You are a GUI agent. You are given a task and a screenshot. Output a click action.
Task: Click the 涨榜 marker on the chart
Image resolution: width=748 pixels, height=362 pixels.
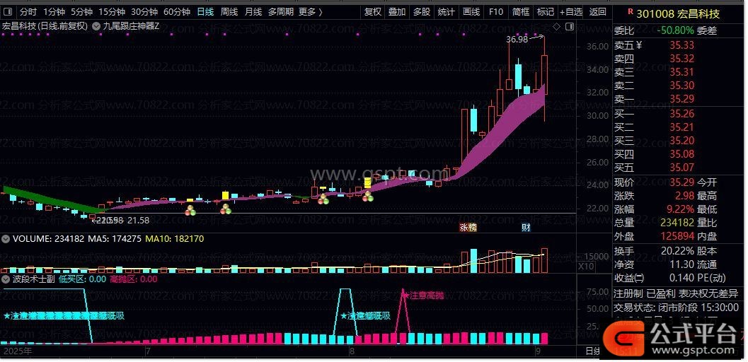(x=468, y=228)
